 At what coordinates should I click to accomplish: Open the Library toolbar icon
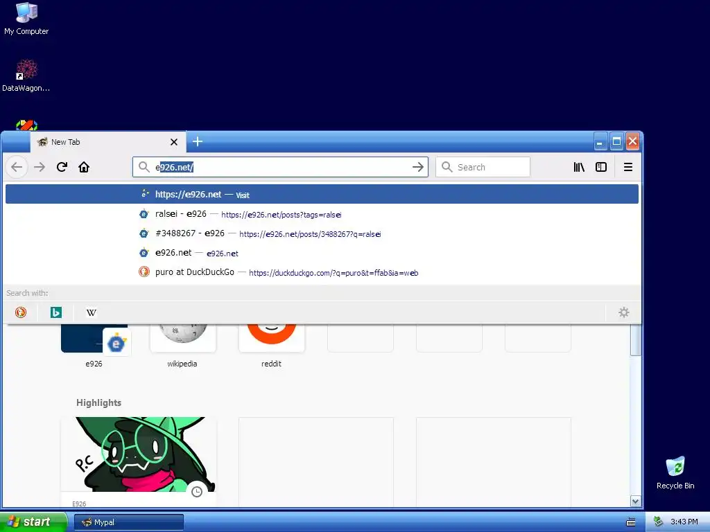[x=579, y=167]
